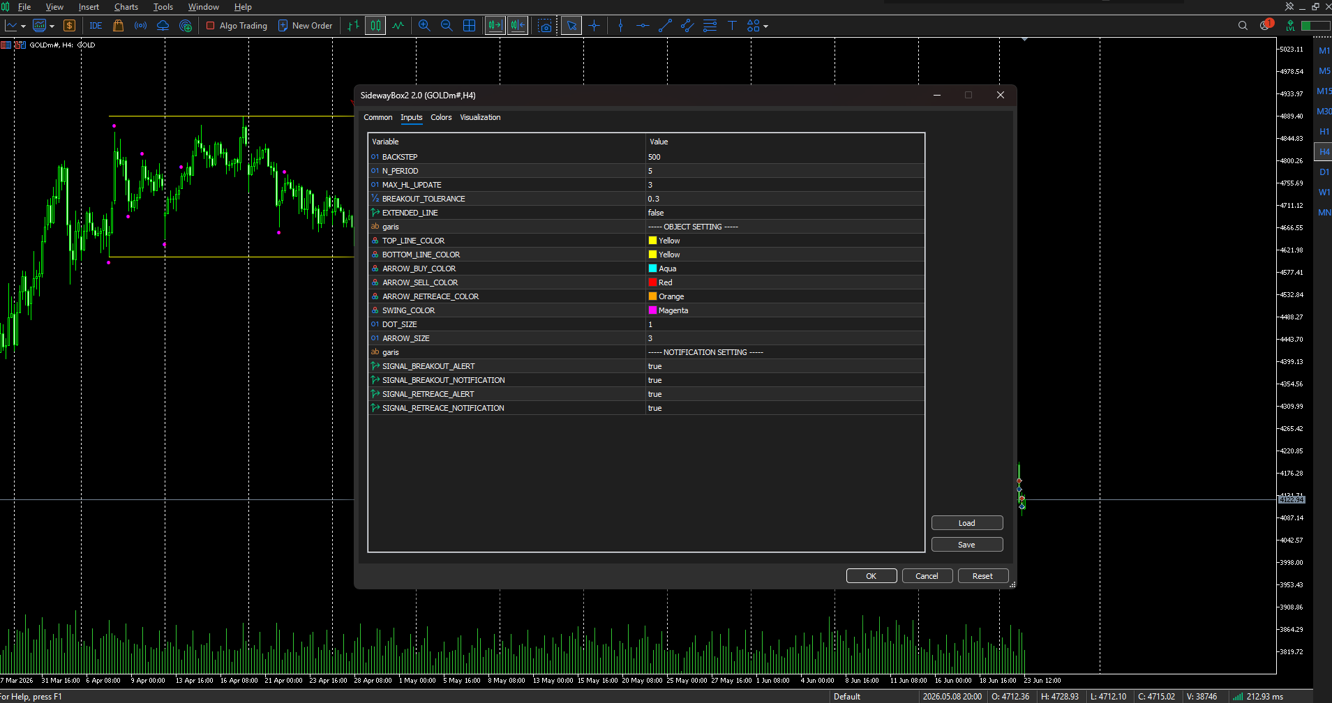The width and height of the screenshot is (1332, 703).
Task: Open the dollar symbols icon
Action: [x=69, y=26]
